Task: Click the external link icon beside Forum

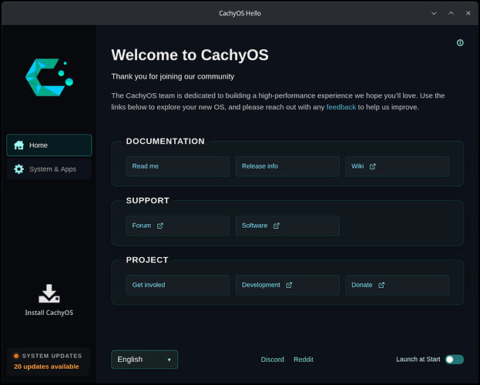Action: coord(160,226)
